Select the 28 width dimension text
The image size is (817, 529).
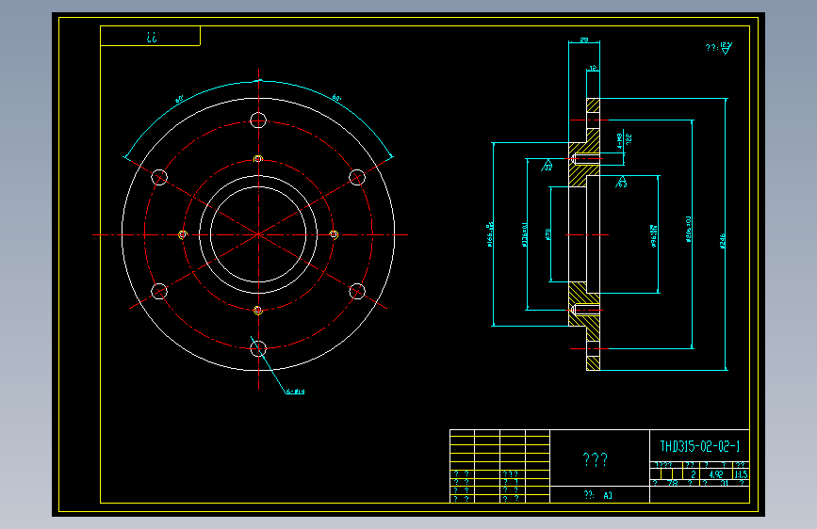click(x=584, y=40)
